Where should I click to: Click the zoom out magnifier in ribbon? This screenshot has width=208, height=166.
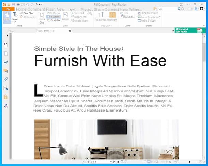[72, 13]
